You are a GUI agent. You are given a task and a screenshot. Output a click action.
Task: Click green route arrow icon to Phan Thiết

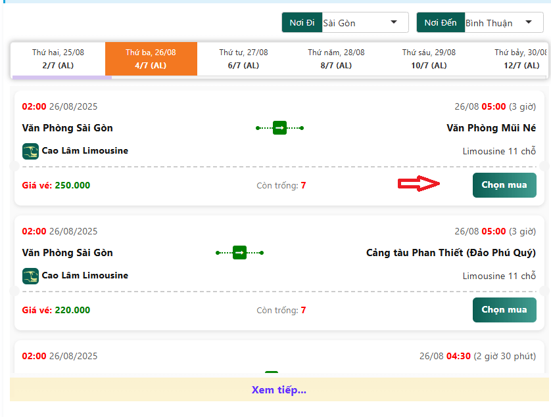(x=239, y=253)
